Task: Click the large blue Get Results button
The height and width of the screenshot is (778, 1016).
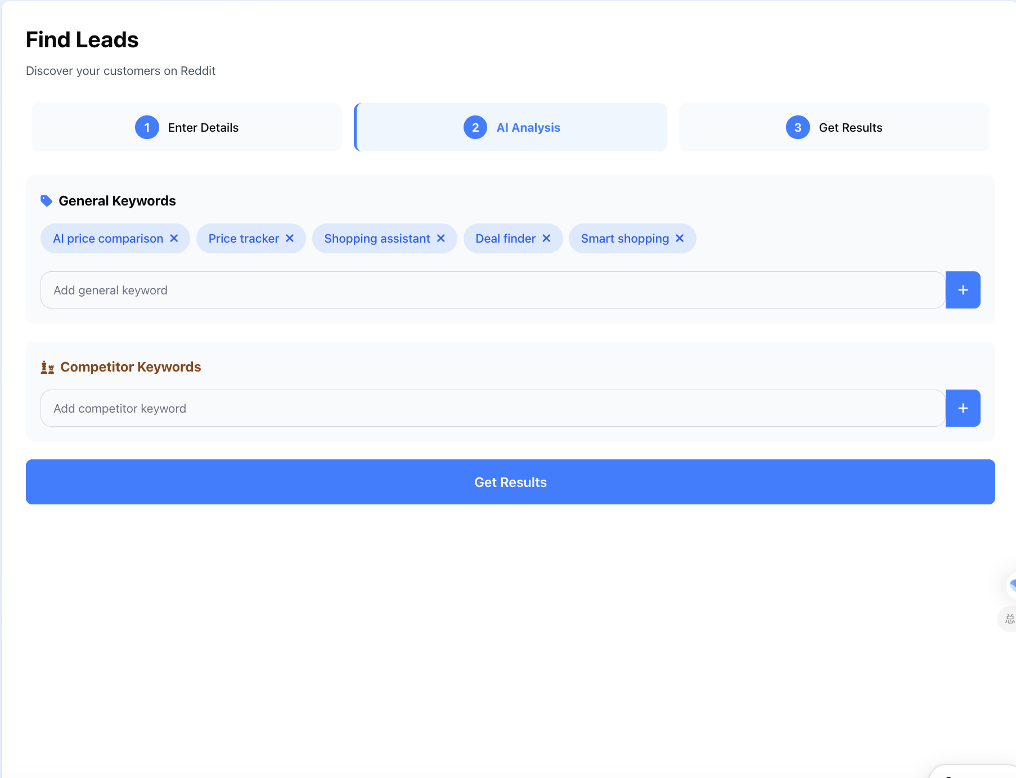Action: 510,482
